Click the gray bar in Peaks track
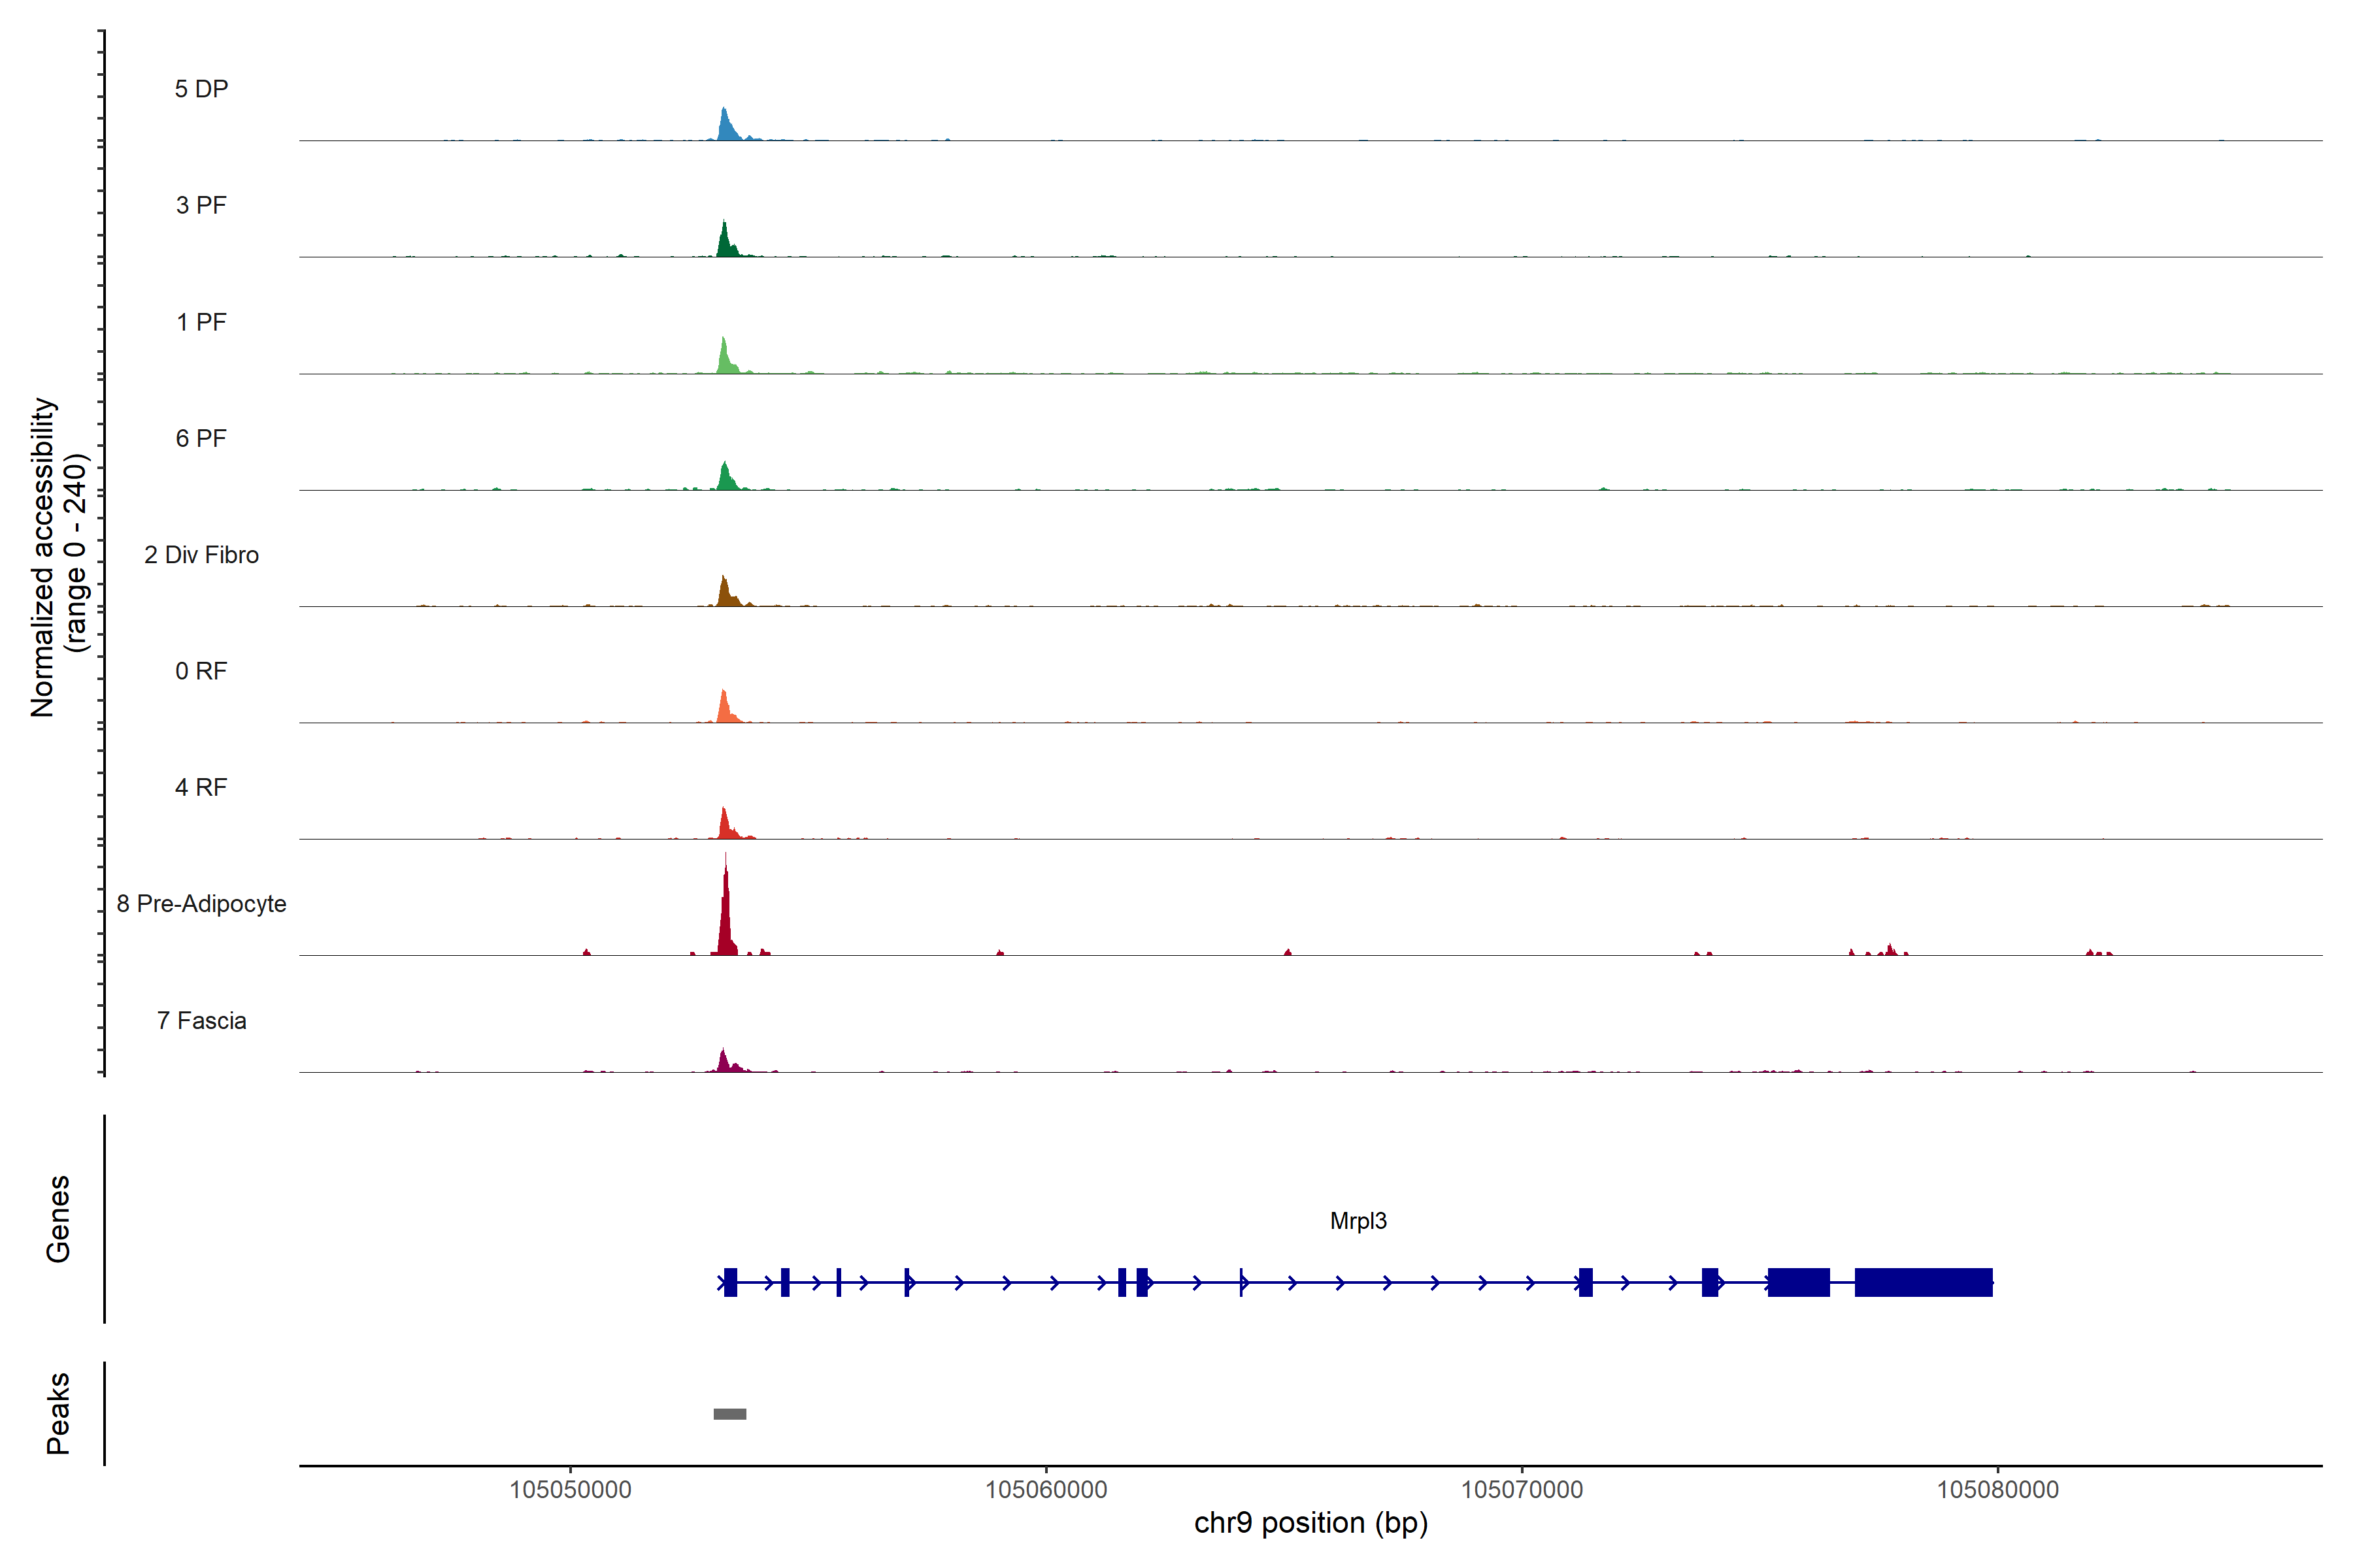 pos(729,1414)
